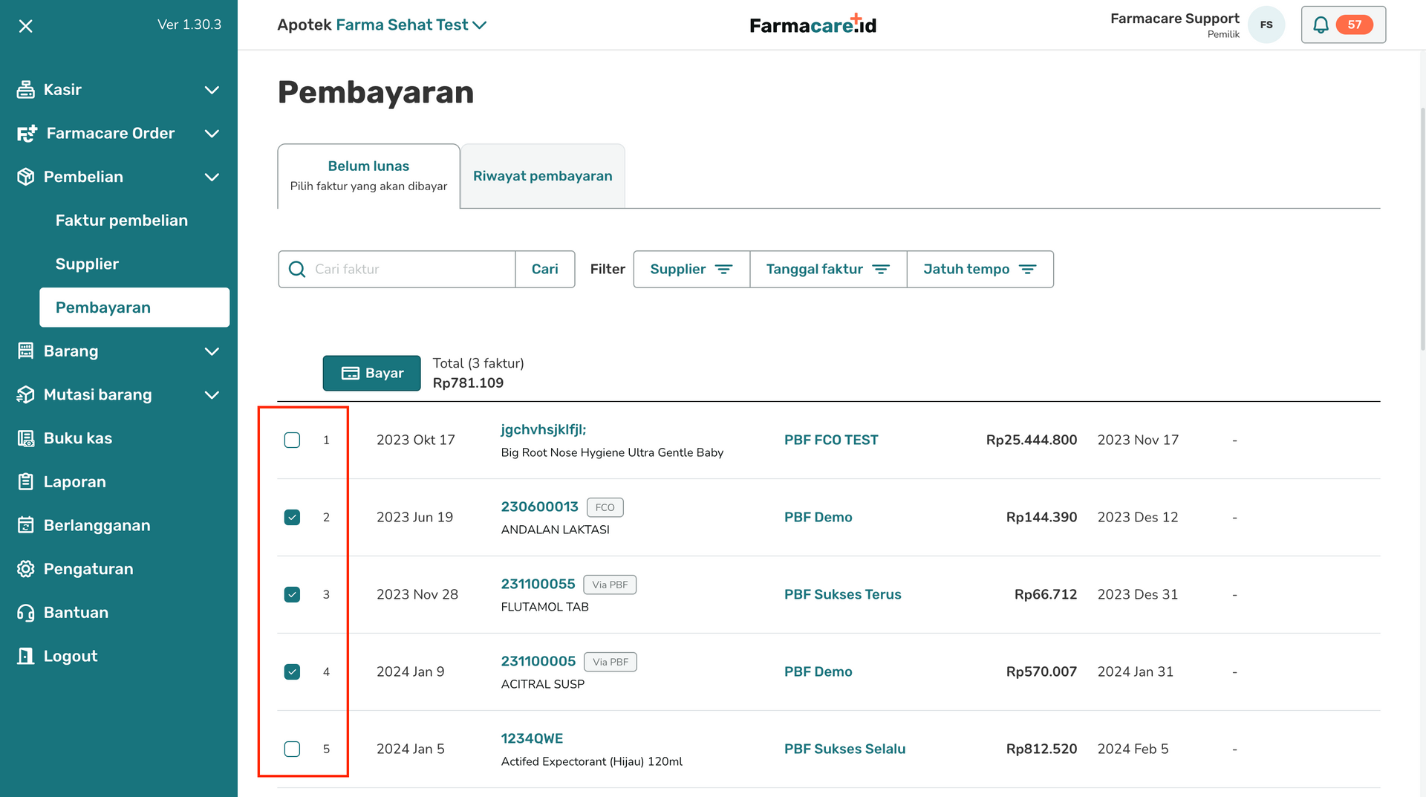Open the Jatuh tempo filter dropdown
1426x797 pixels.
click(x=980, y=269)
